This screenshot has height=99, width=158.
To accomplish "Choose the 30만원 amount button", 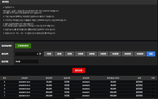I will pos(92,54).
